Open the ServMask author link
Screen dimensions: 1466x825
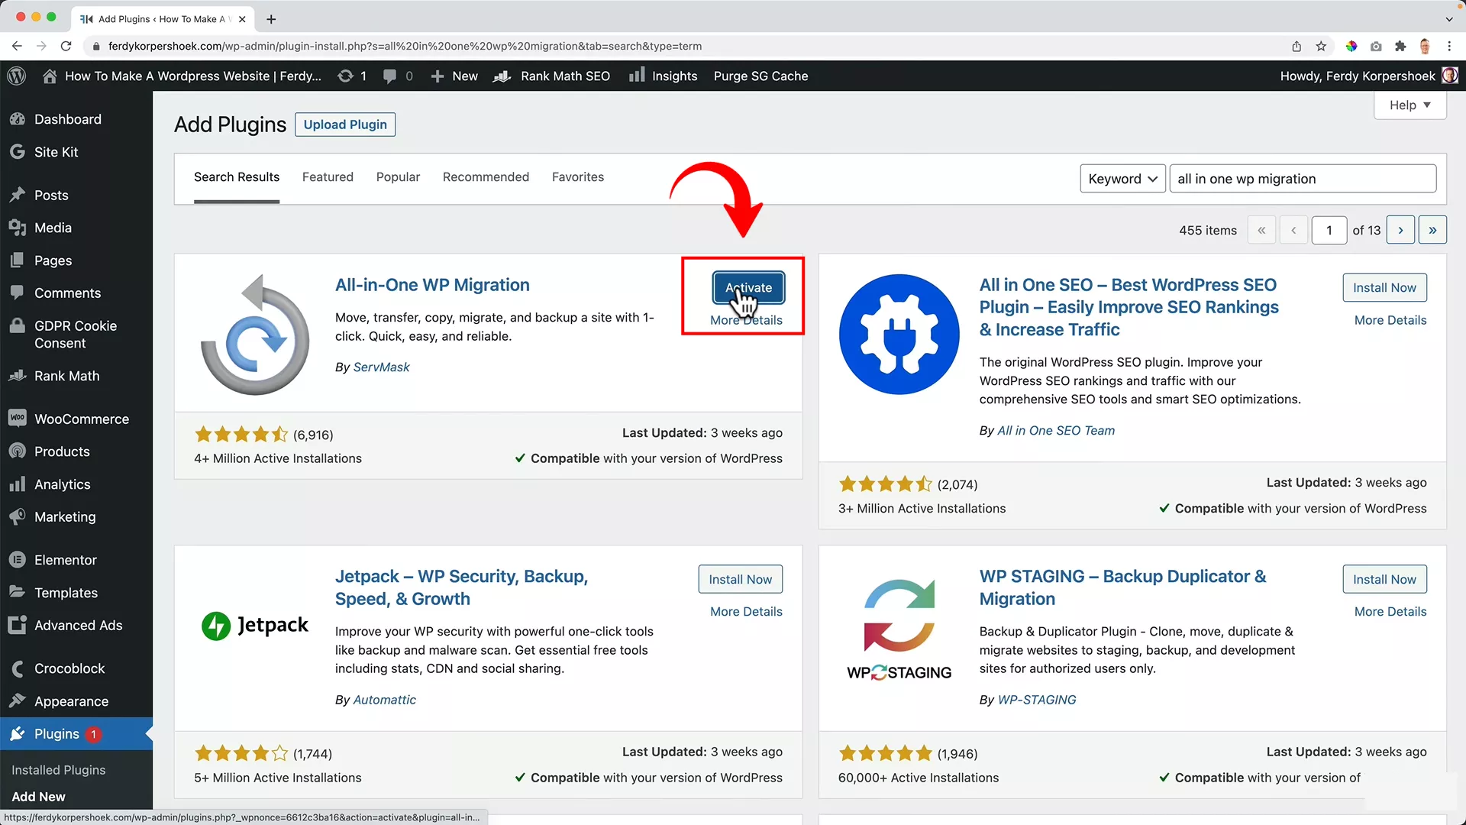(381, 367)
